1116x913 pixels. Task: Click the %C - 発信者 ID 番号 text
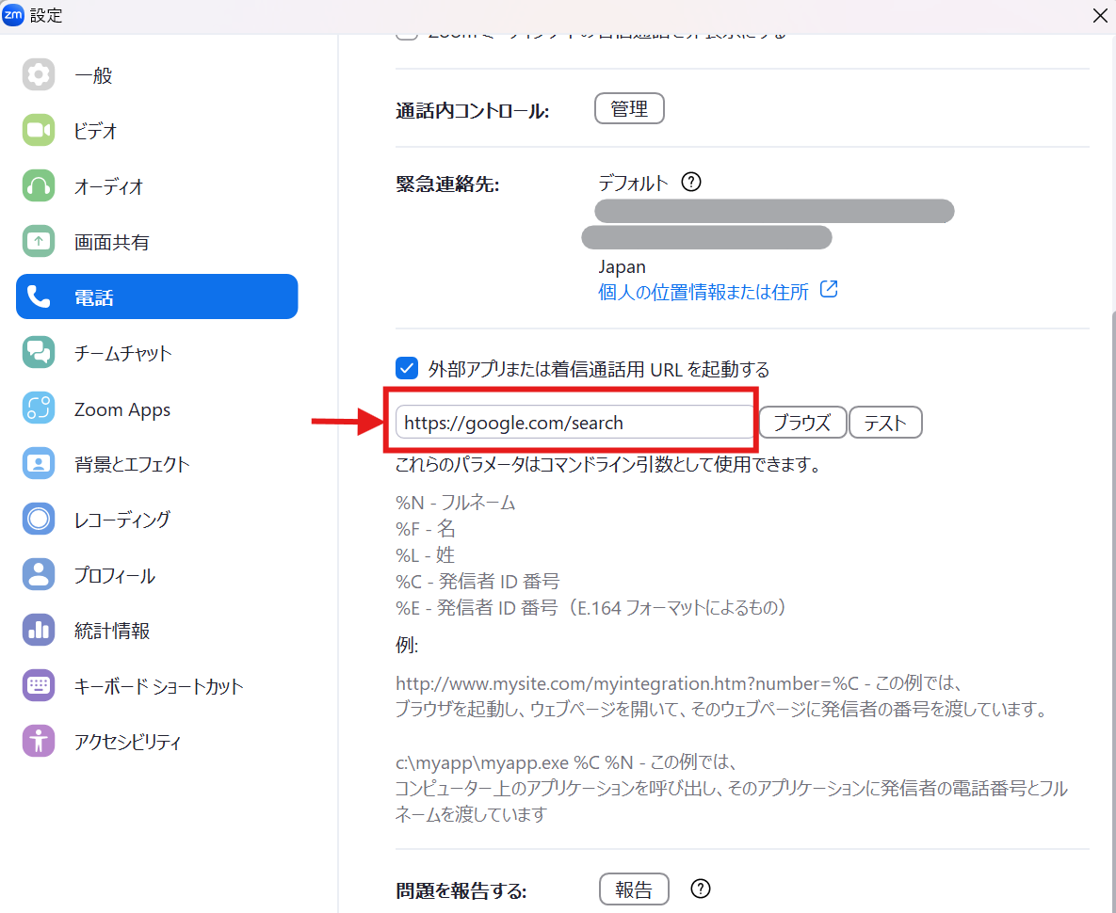[477, 581]
